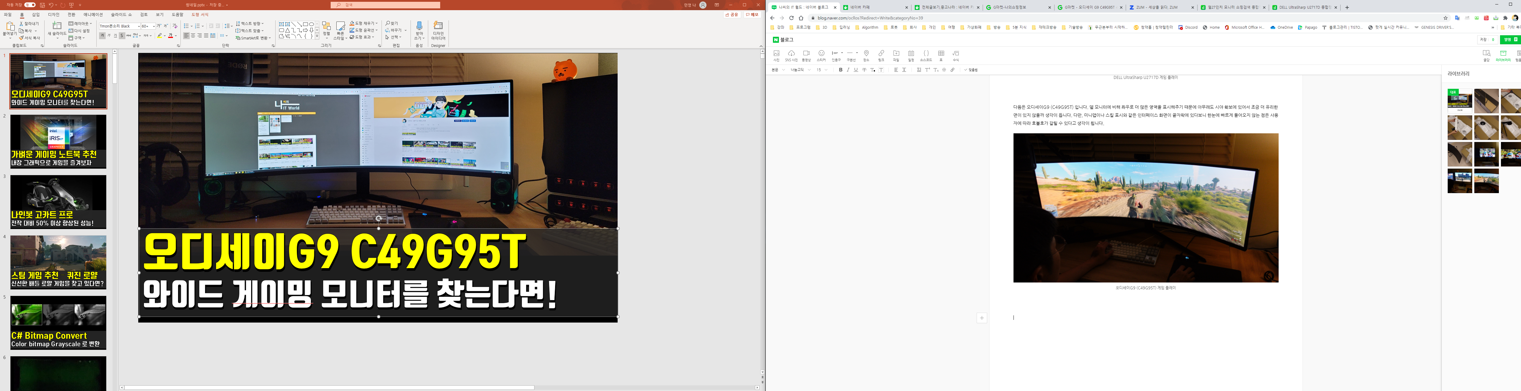
Task: Open the Tmon몬소리 Black font dropdown
Action: click(139, 26)
